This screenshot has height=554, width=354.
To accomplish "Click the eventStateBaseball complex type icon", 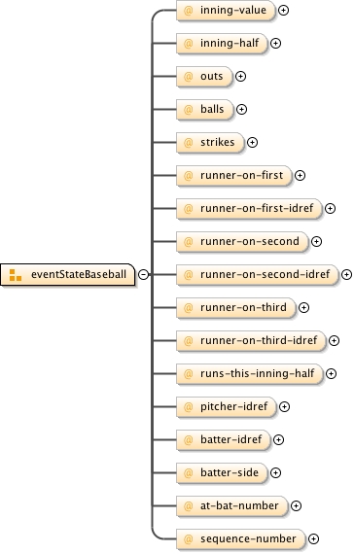I will point(16,275).
